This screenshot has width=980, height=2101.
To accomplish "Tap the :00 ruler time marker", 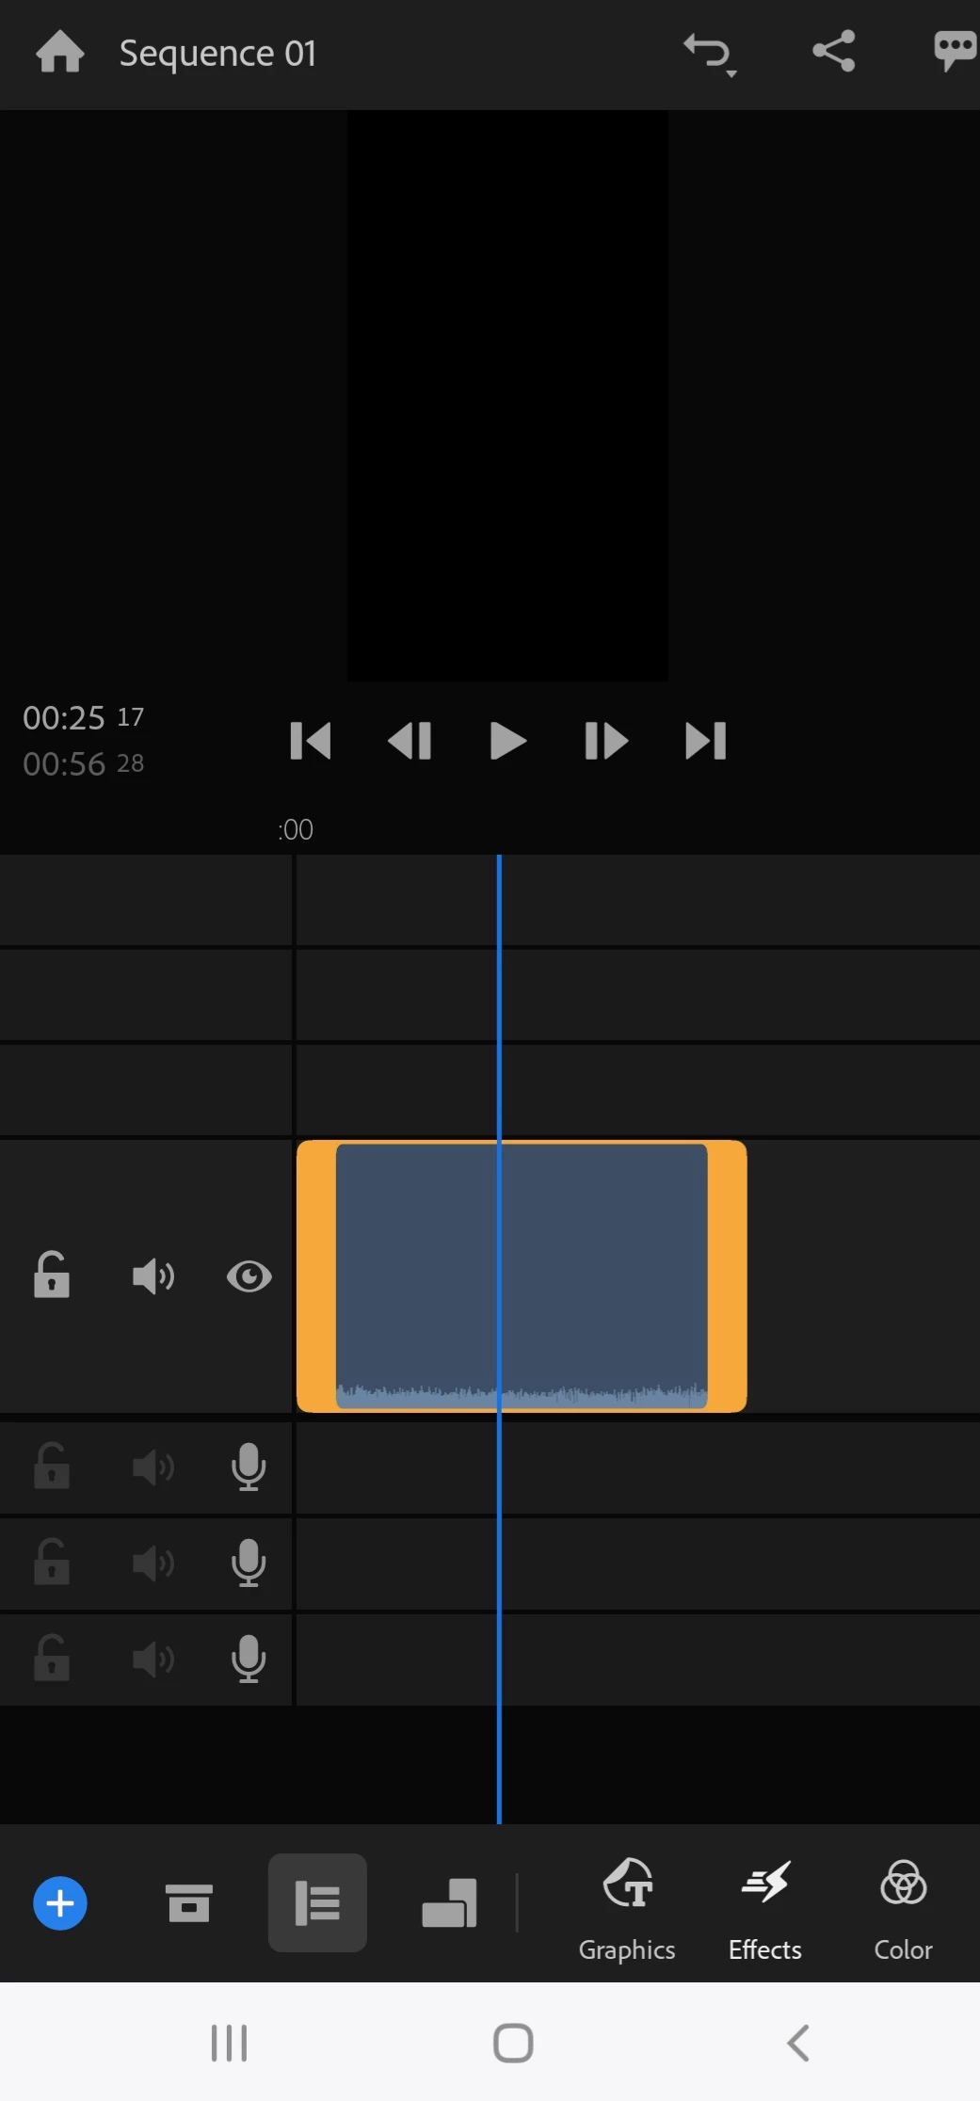I will click(296, 829).
